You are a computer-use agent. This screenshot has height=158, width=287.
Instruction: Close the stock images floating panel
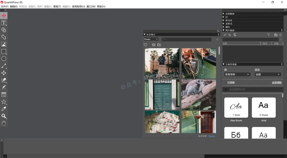[218, 31]
